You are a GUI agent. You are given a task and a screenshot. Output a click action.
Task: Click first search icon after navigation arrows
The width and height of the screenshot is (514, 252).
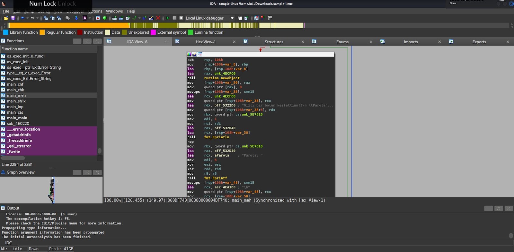(x=46, y=18)
